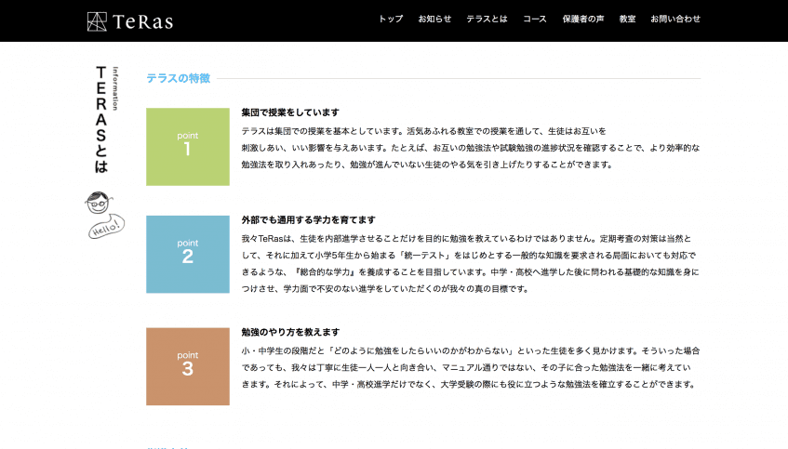Click the blue point 2 box
The image size is (788, 449).
(188, 254)
